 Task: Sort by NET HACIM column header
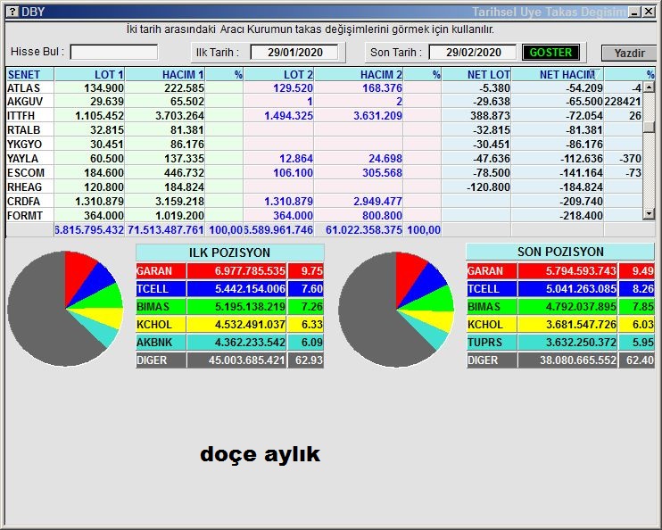pyautogui.click(x=558, y=74)
